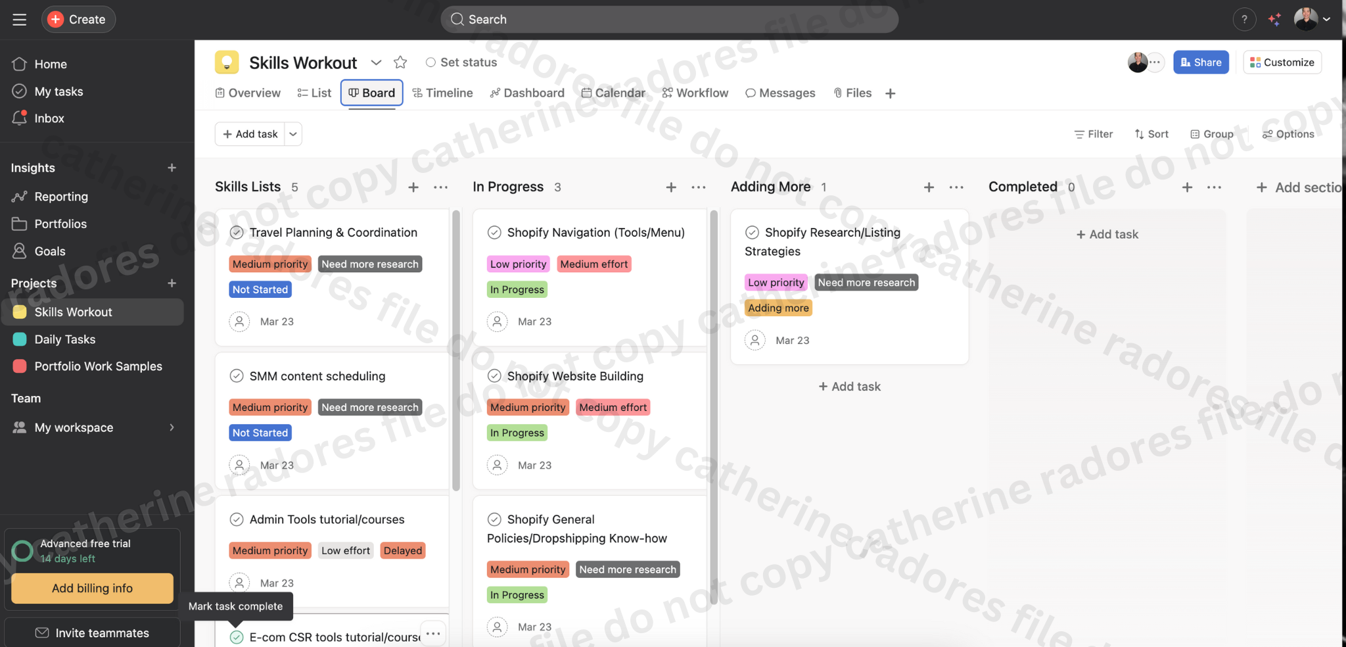Star the Skills Workout project
Image resolution: width=1346 pixels, height=647 pixels.
pyautogui.click(x=400, y=62)
